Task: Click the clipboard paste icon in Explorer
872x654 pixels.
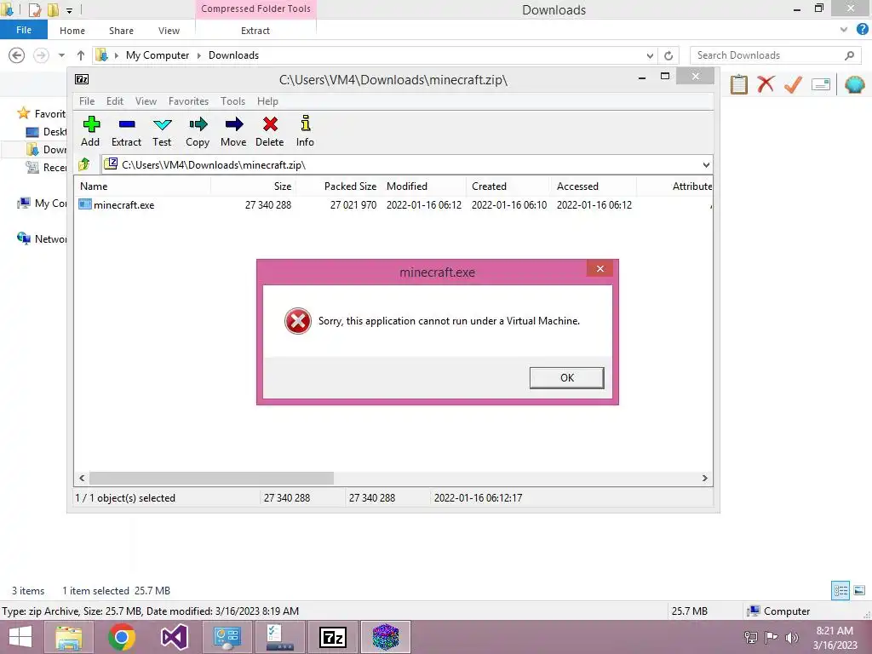Action: point(738,84)
